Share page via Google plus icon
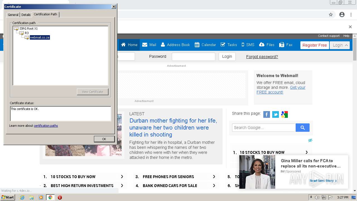The width and height of the screenshot is (357, 201). click(284, 114)
